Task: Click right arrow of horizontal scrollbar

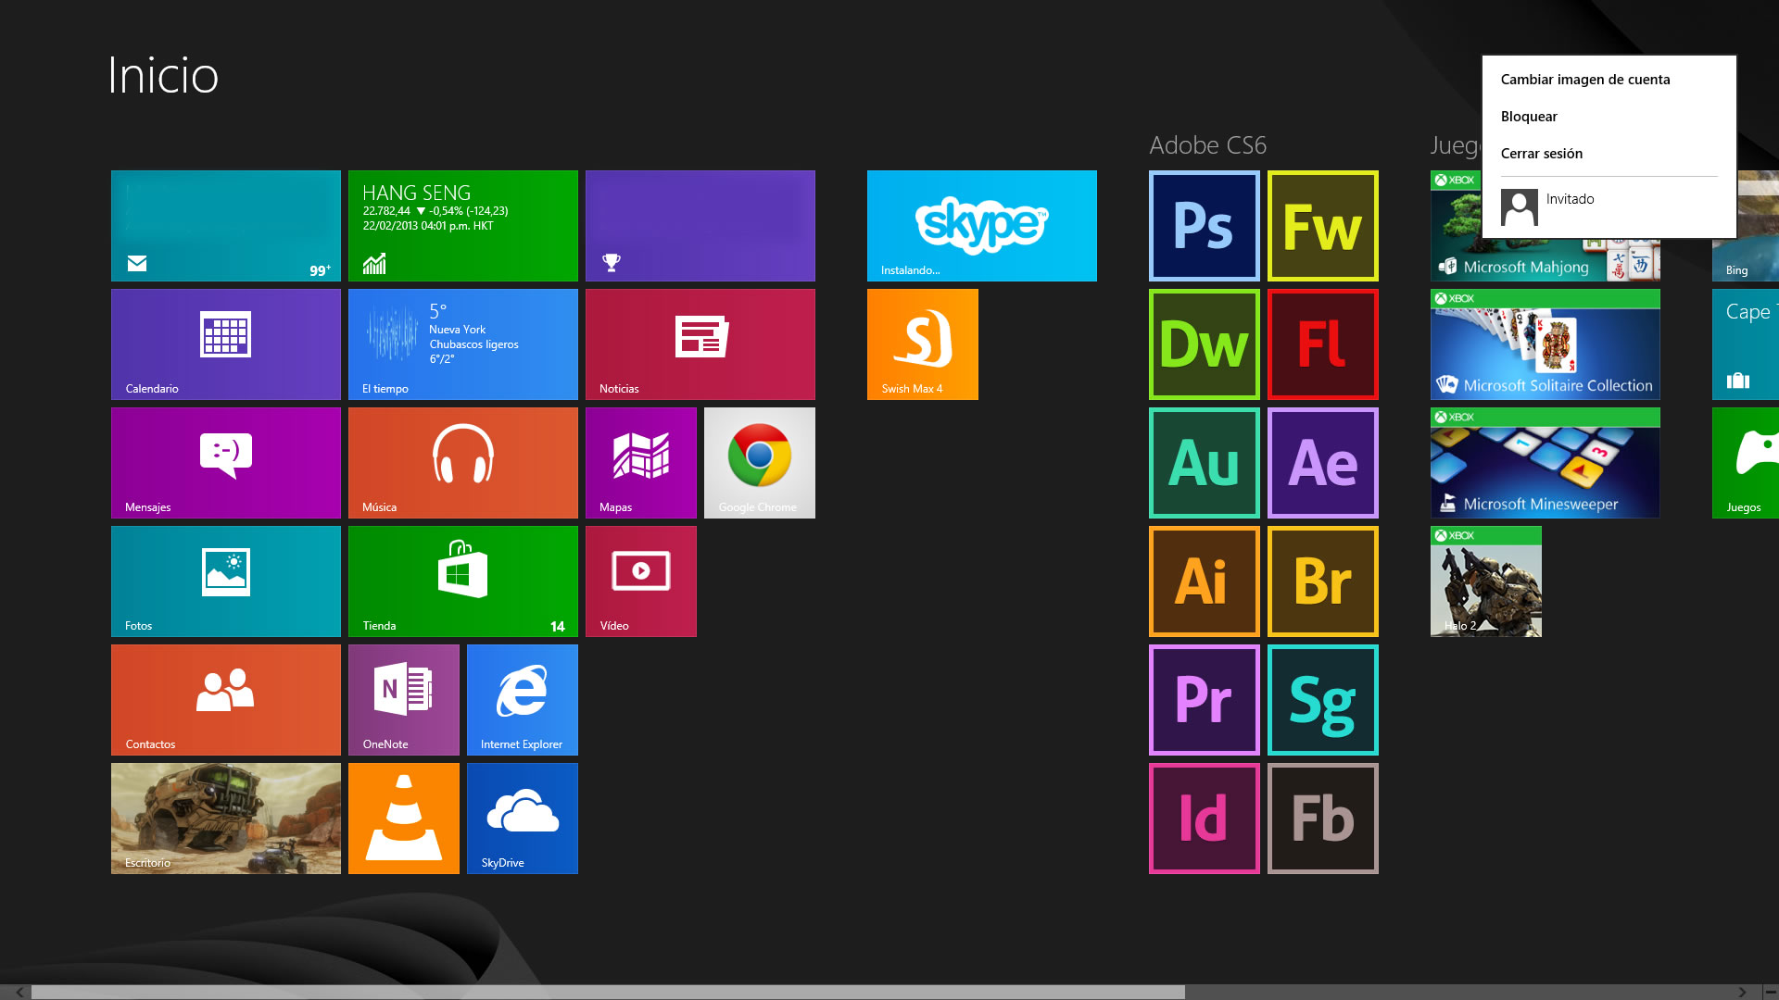Action: (x=1742, y=992)
